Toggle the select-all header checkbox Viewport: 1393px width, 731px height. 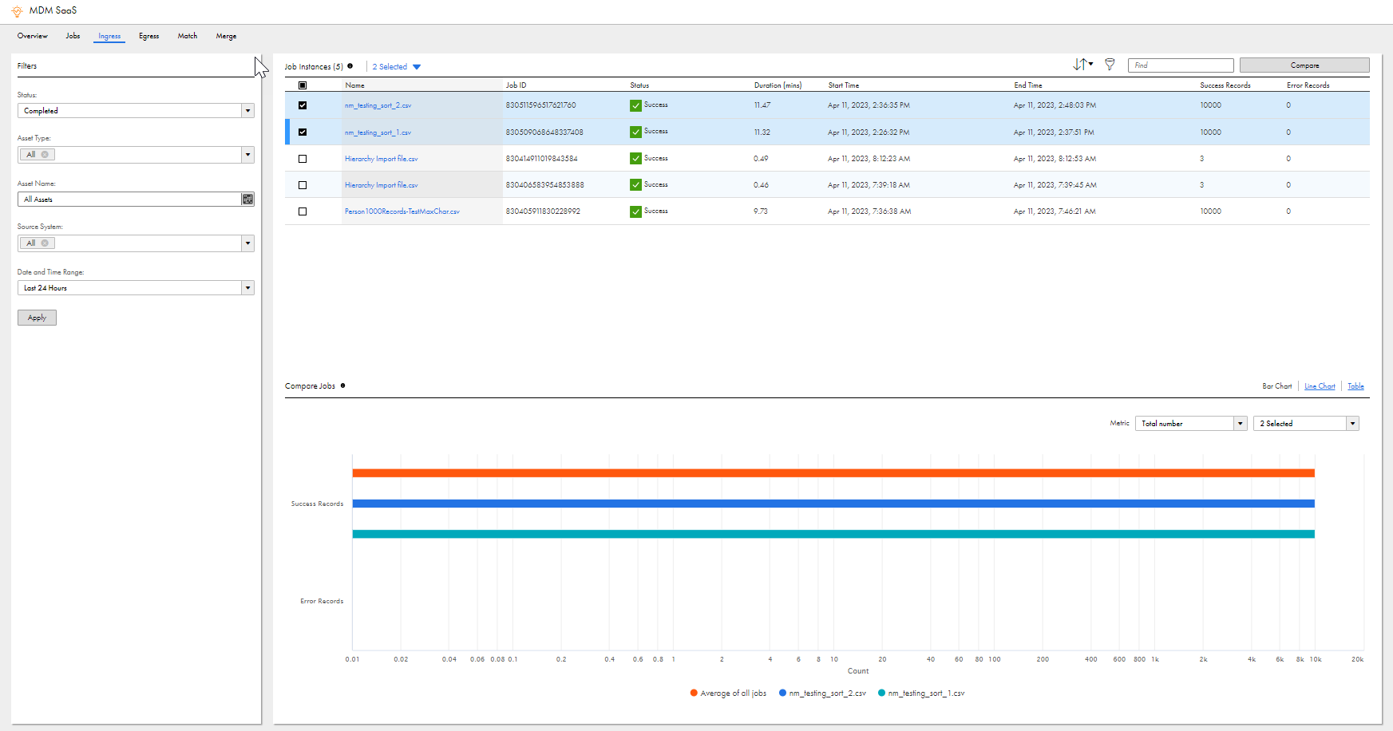pos(303,85)
